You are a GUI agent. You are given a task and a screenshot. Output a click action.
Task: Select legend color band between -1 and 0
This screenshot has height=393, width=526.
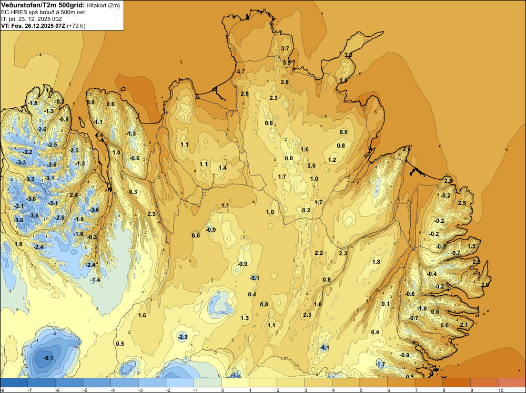tap(208, 382)
